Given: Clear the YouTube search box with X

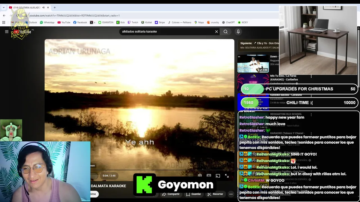Looking at the screenshot, I should [217, 32].
